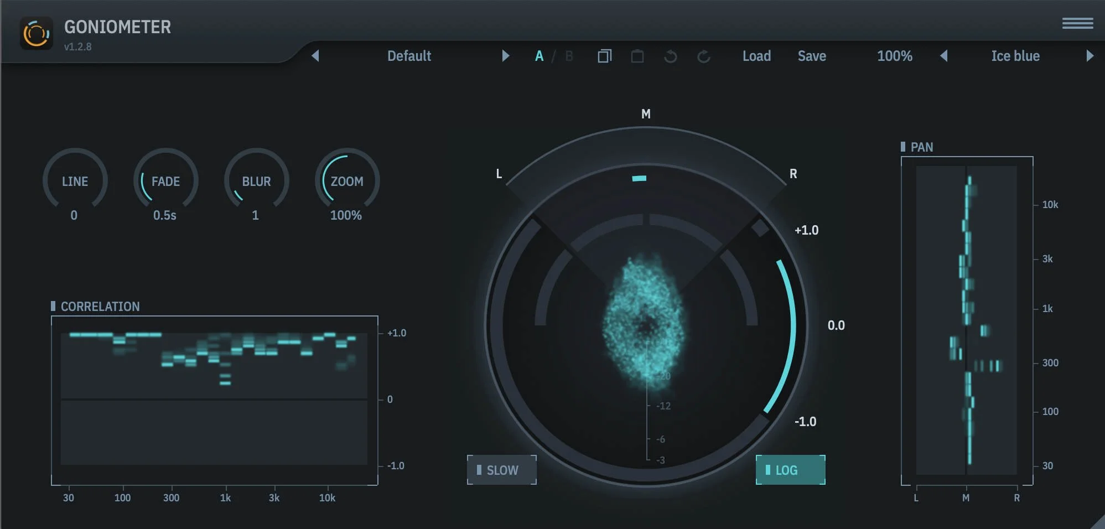
Task: Click the Load button
Action: click(x=757, y=56)
